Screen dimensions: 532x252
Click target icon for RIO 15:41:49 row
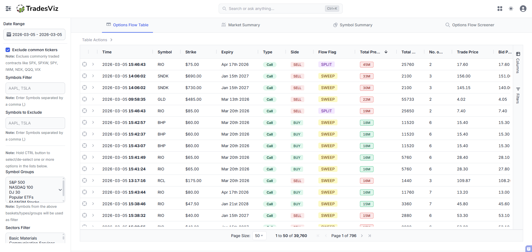pos(85,157)
